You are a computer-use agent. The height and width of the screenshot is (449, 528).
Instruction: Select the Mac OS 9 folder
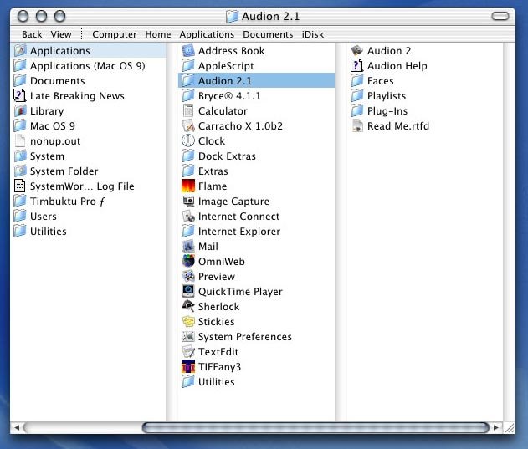tap(88, 126)
